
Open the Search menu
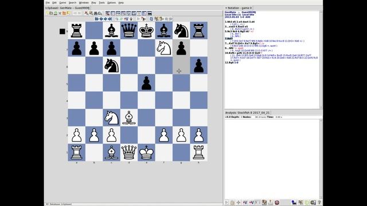72,3
